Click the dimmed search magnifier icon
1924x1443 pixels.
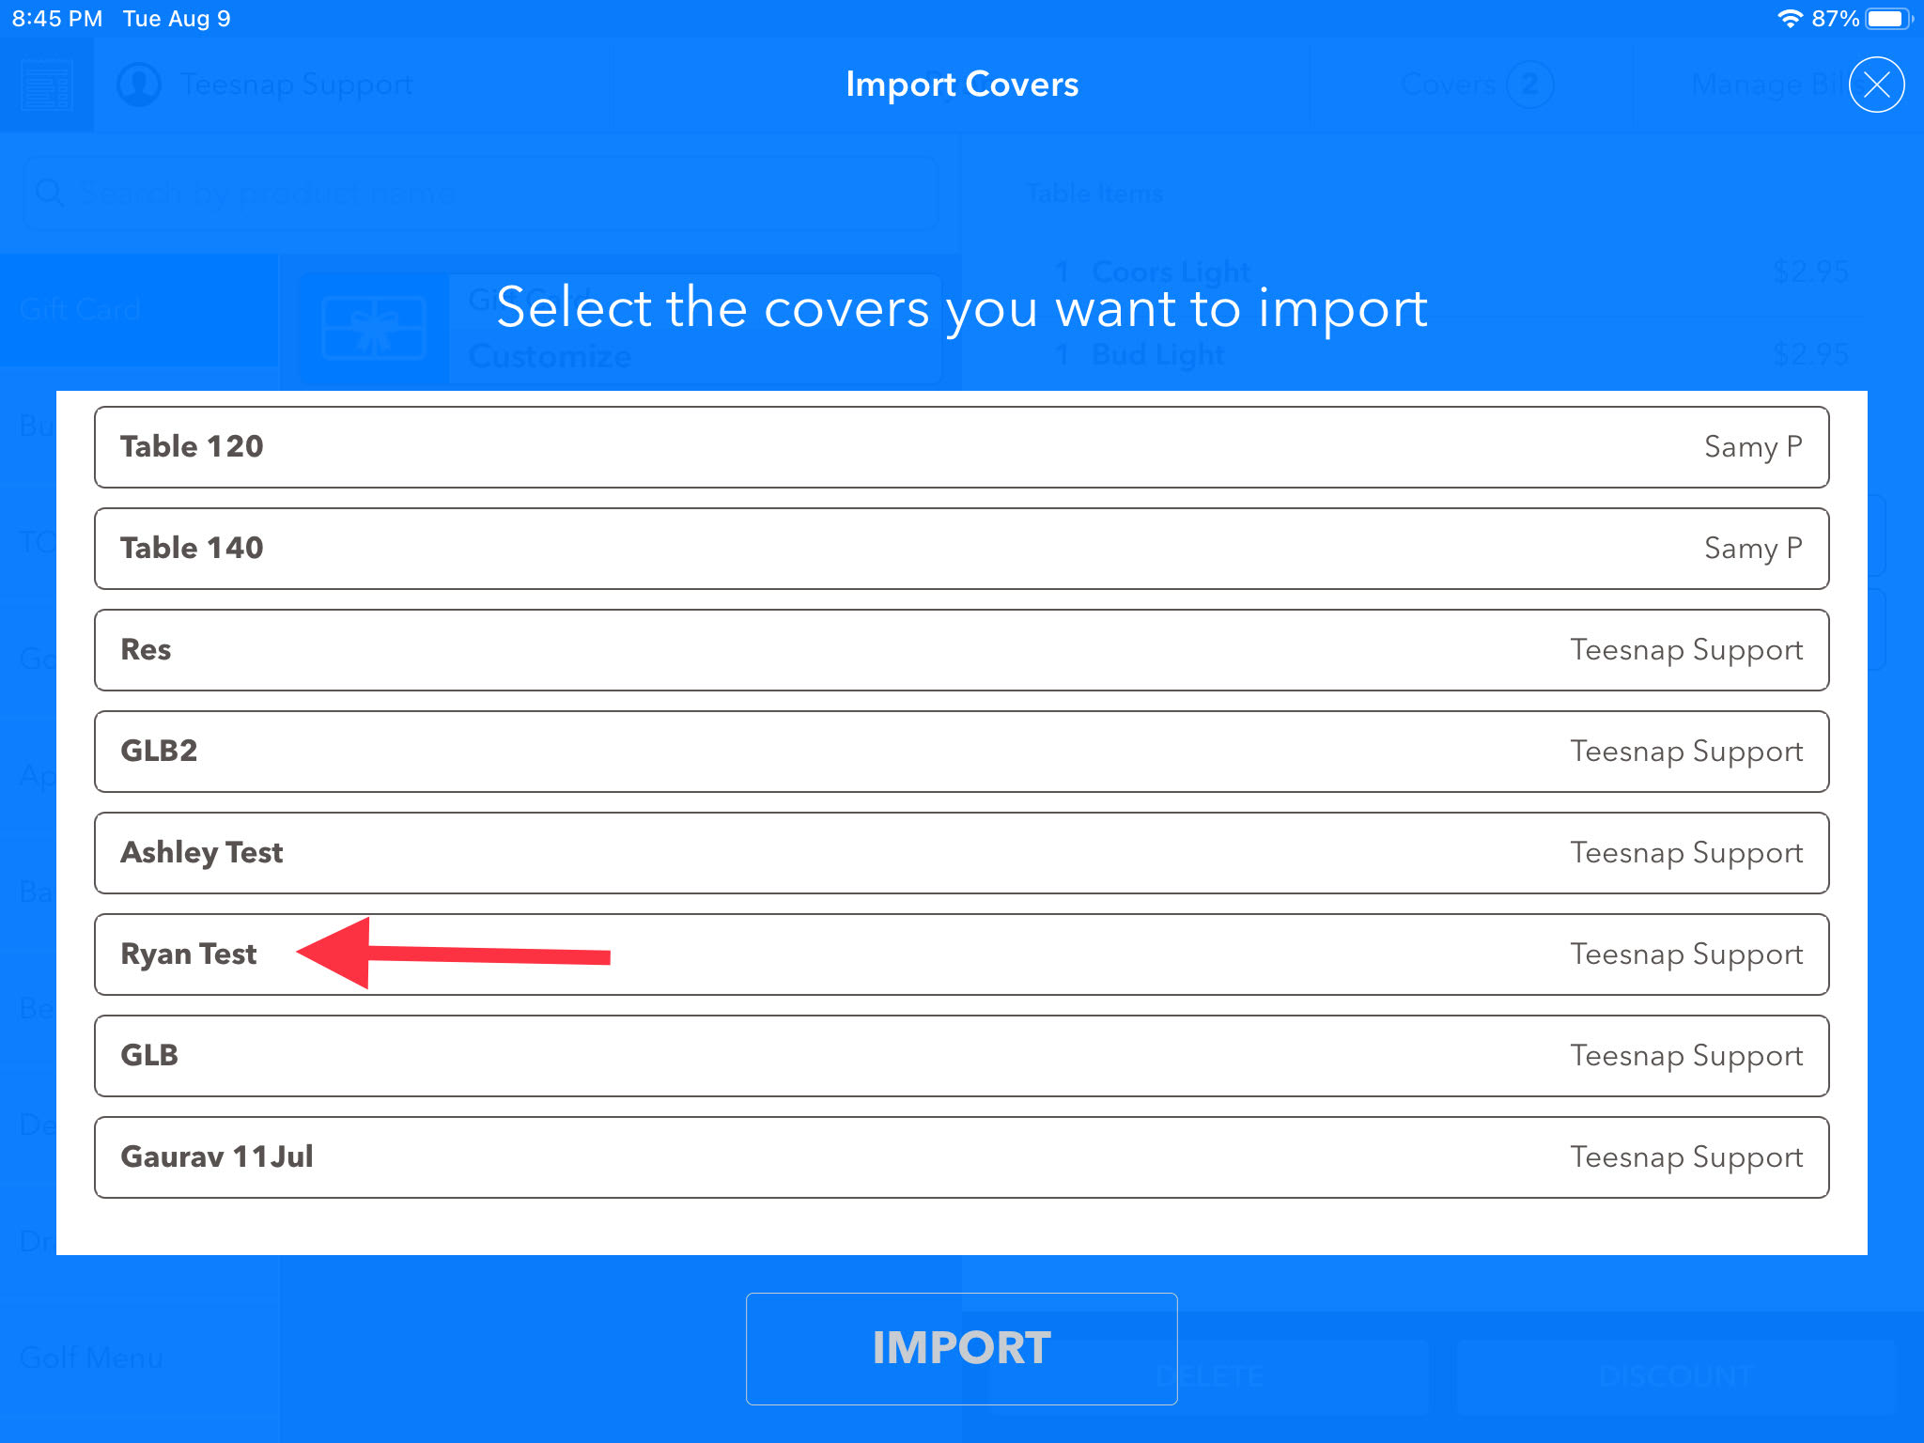click(x=49, y=194)
